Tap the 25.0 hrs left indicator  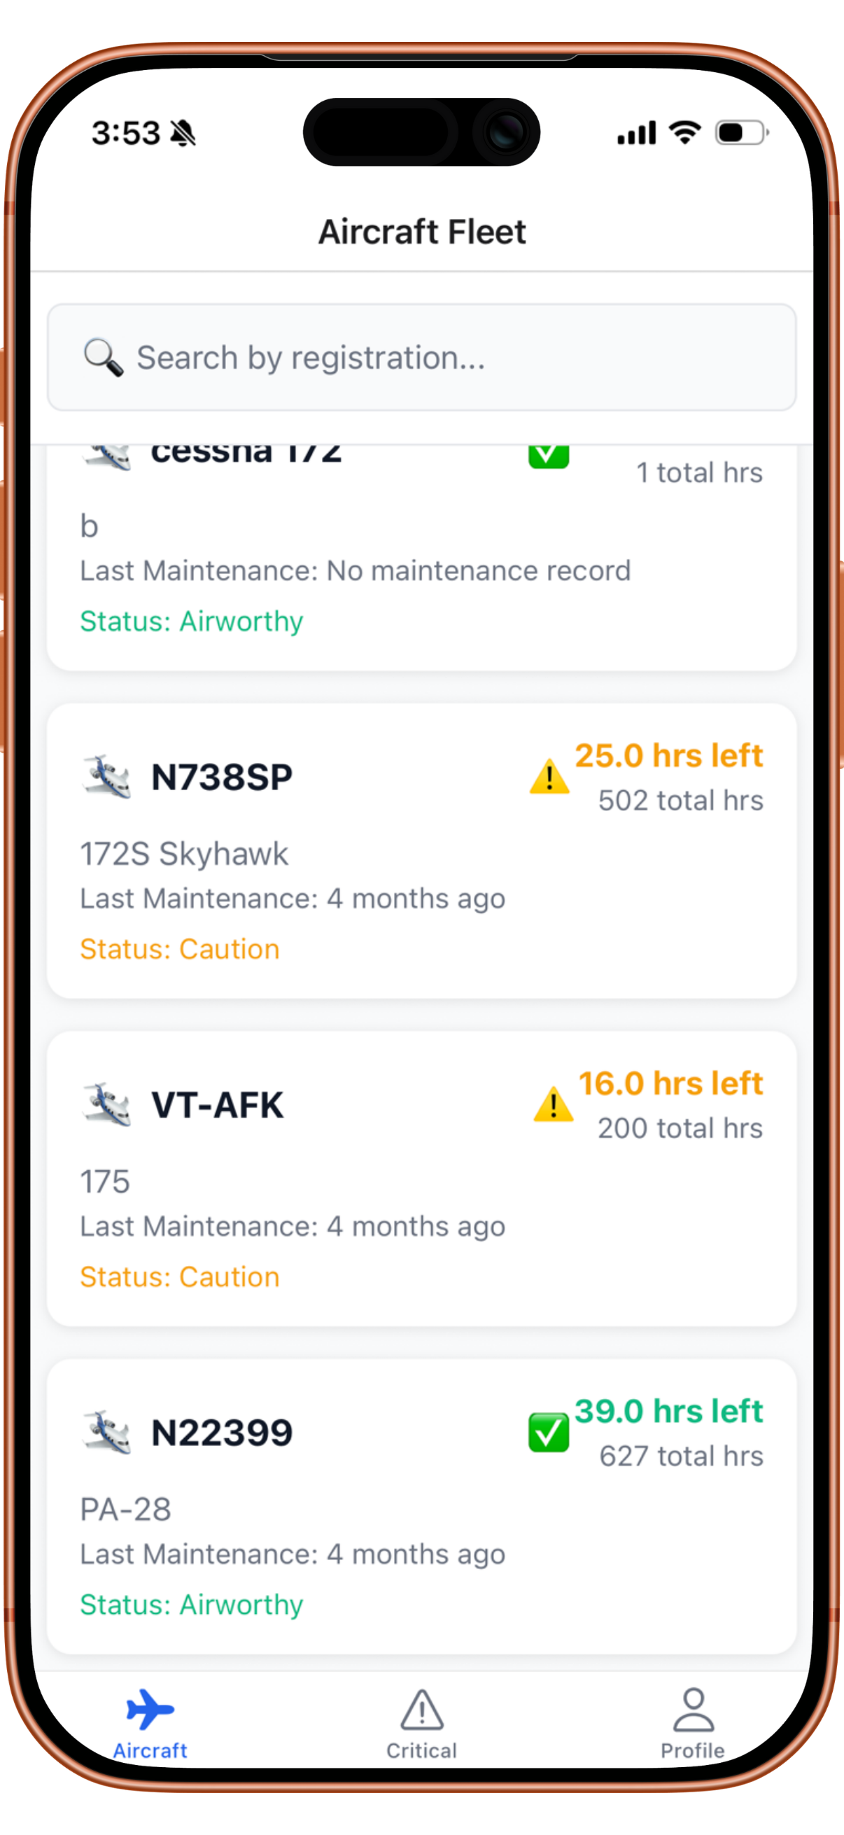click(x=670, y=755)
